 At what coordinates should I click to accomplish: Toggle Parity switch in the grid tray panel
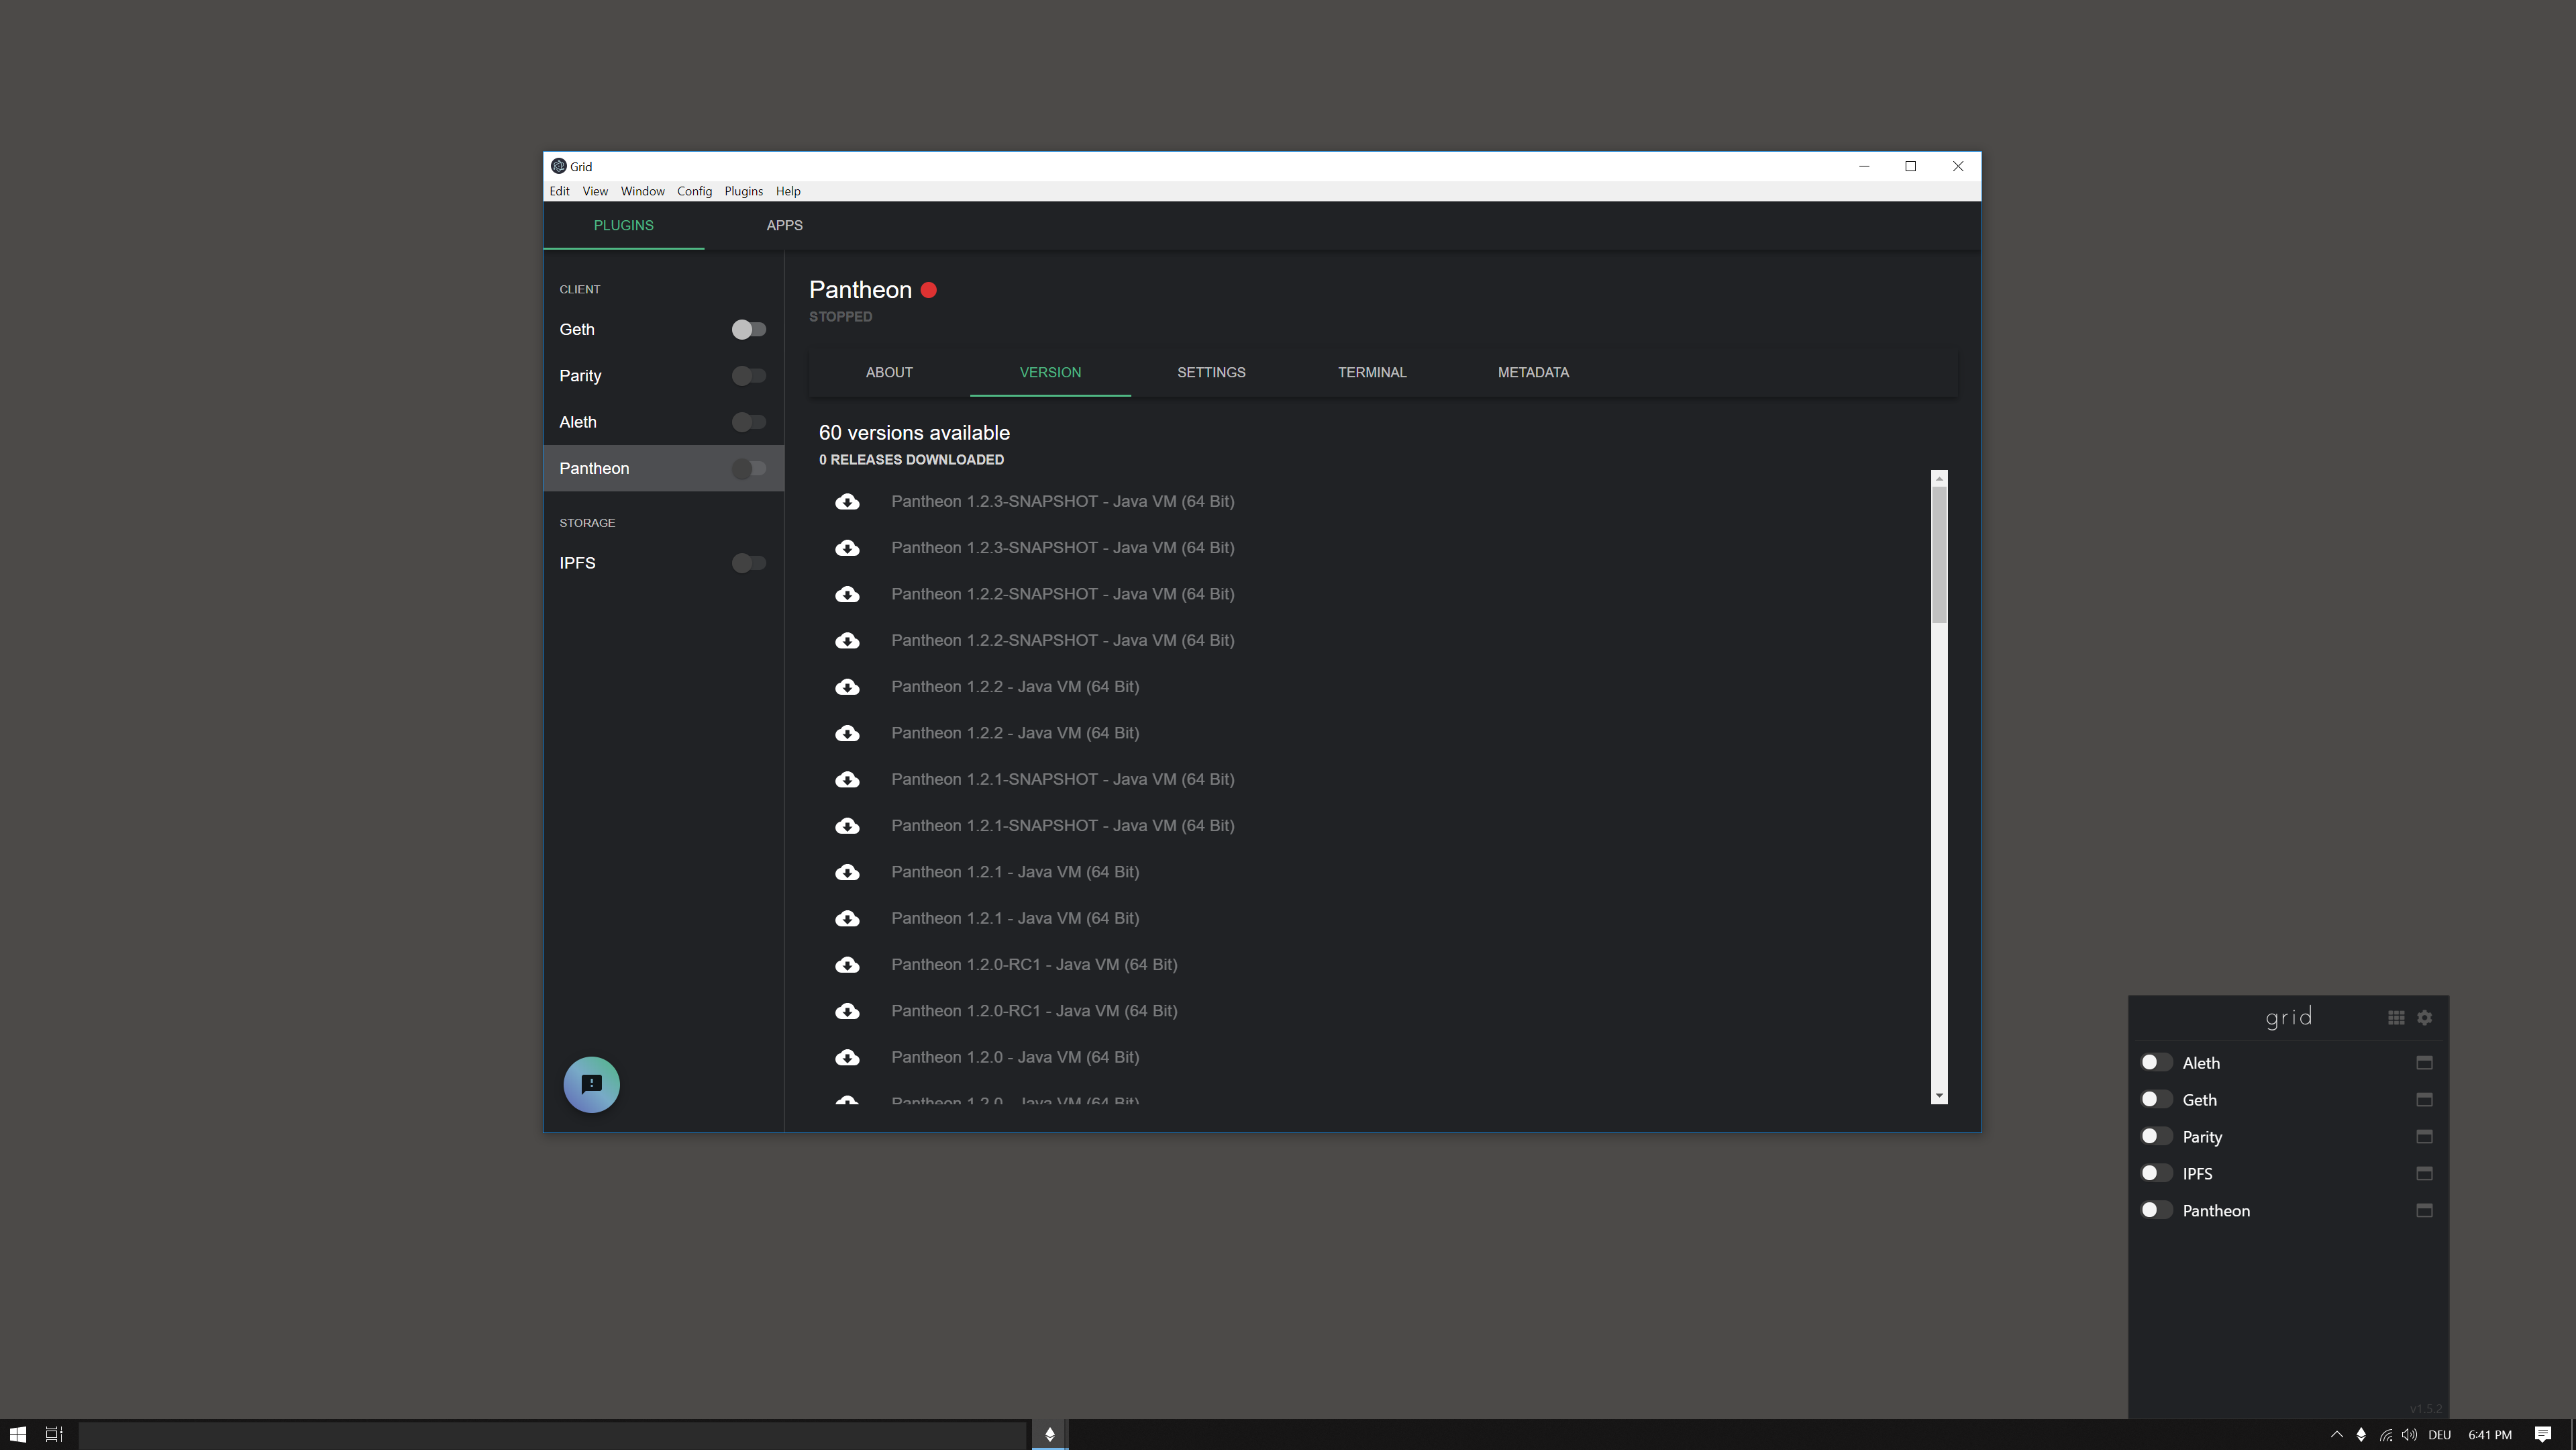pyautogui.click(x=2155, y=1137)
